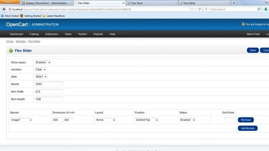Image resolution: width=269 pixels, height=151 pixels.
Task: Click Modules breadcrumb link
Action: point(21,41)
